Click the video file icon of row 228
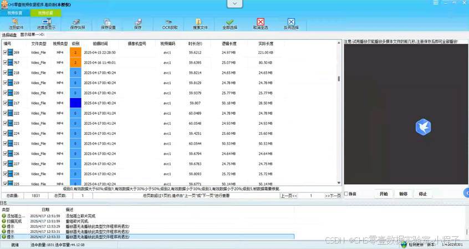The width and height of the screenshot is (469, 249). tap(11, 174)
